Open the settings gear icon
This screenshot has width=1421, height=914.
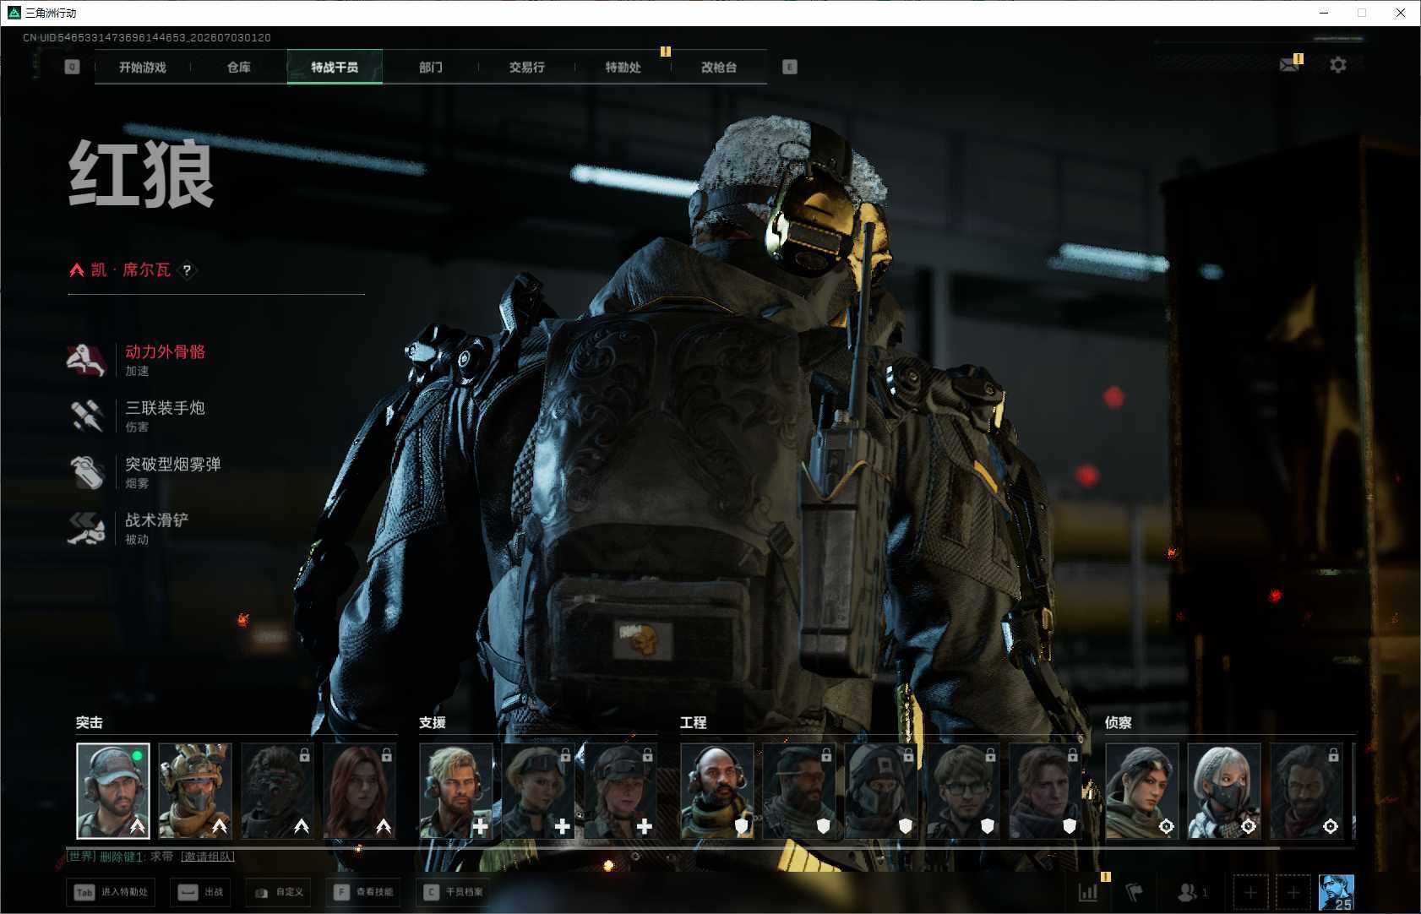pos(1338,65)
